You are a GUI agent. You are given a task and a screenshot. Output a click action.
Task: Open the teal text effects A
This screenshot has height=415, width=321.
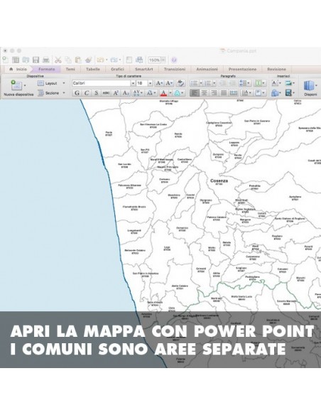click(x=178, y=93)
